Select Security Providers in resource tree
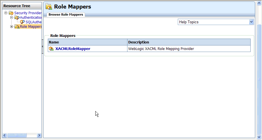The width and height of the screenshot is (262, 140). [28, 13]
